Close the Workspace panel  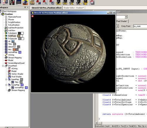28,7
